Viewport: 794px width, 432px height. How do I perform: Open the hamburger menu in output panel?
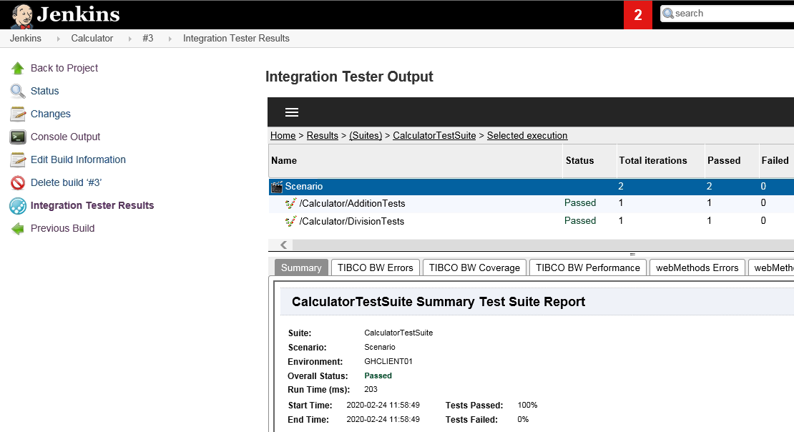coord(292,112)
